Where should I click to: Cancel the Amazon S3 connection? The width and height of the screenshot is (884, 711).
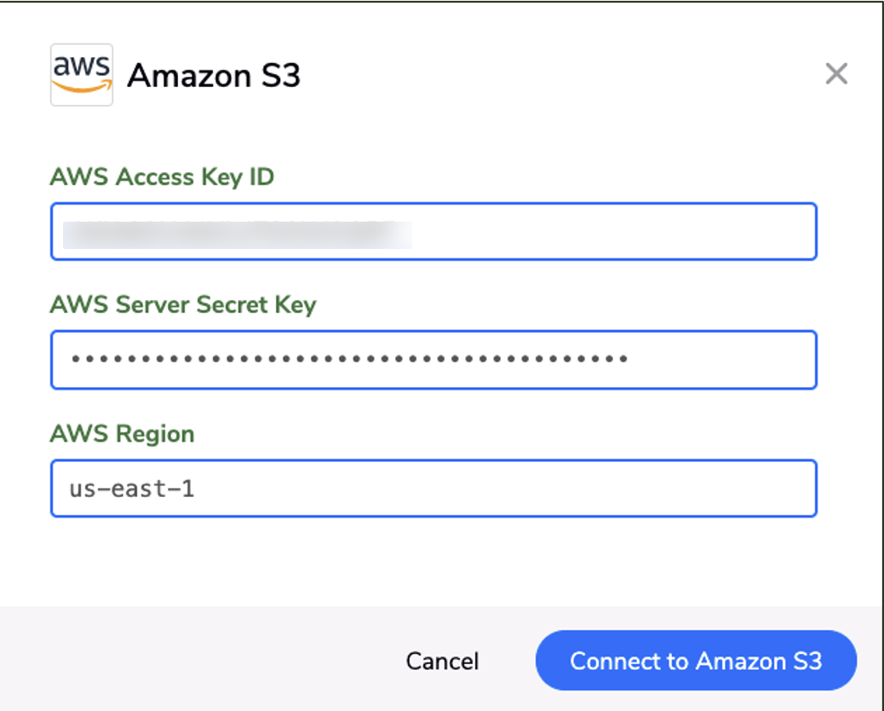[443, 661]
